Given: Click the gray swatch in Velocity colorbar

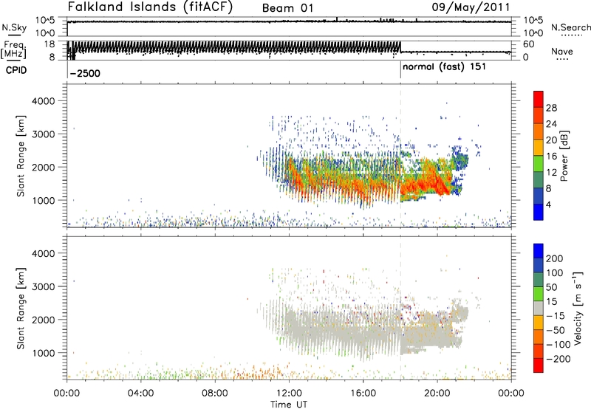Looking at the screenshot, I should coord(539,308).
